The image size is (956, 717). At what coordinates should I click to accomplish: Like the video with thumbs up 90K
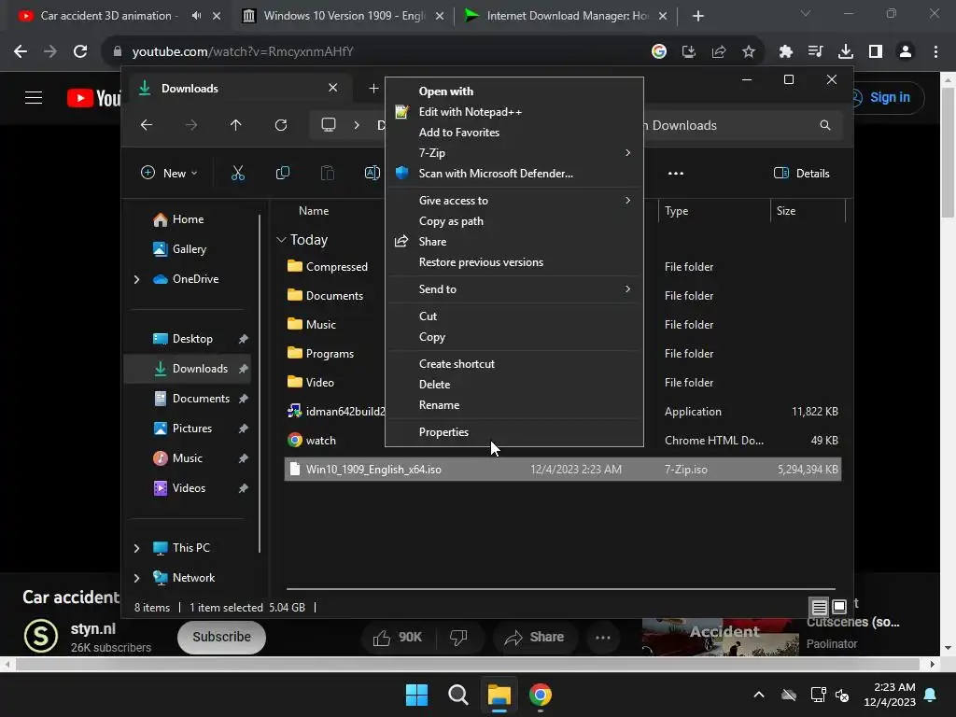click(x=398, y=637)
